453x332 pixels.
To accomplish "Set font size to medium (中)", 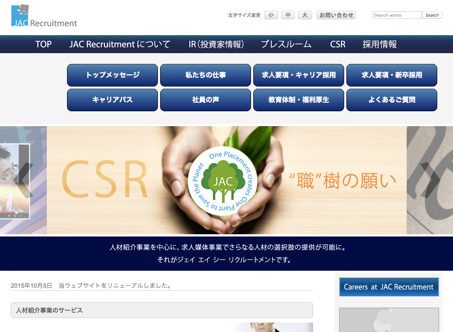I will click(288, 15).
